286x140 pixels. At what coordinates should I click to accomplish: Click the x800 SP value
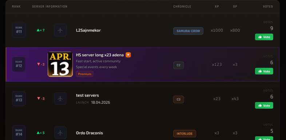click(235, 30)
